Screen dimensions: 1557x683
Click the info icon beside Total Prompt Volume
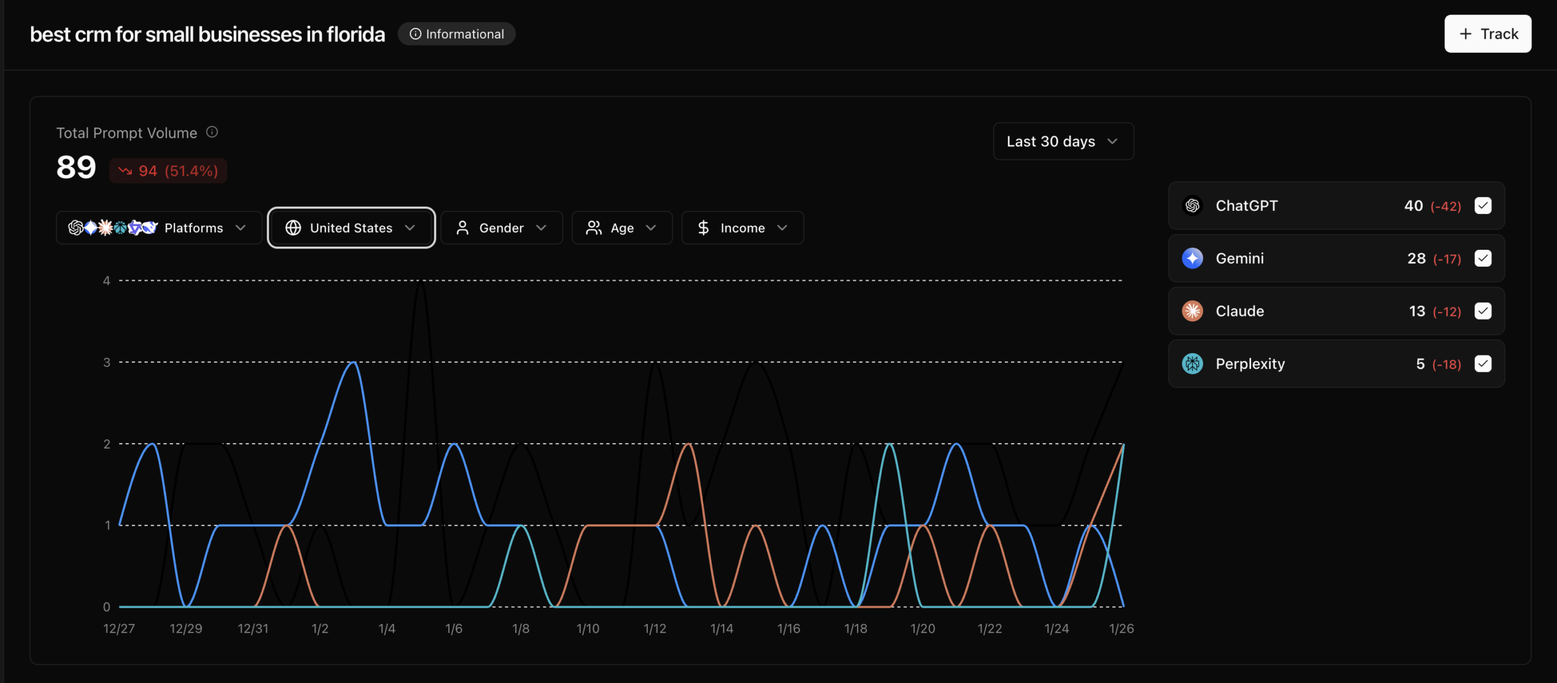coord(212,132)
